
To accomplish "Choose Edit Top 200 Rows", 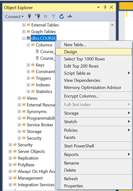I will click(x=94, y=66).
